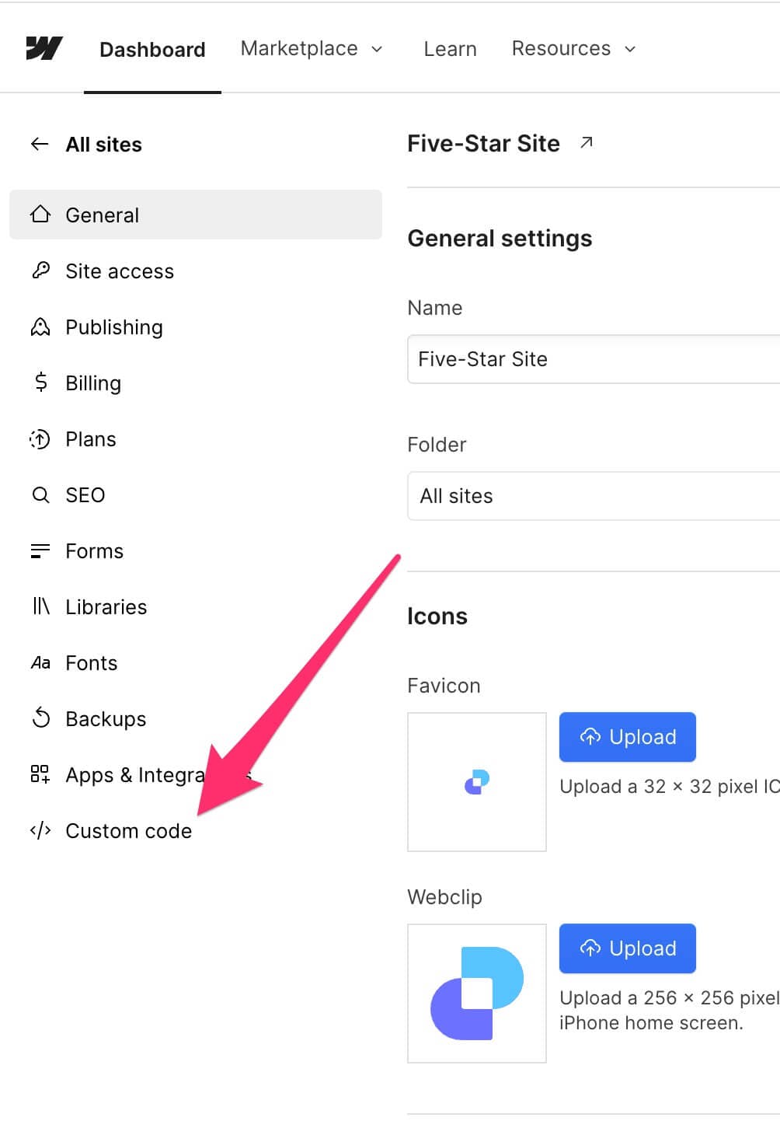The image size is (780, 1135).
Task: Click the Webflow logo icon
Action: pos(44,48)
